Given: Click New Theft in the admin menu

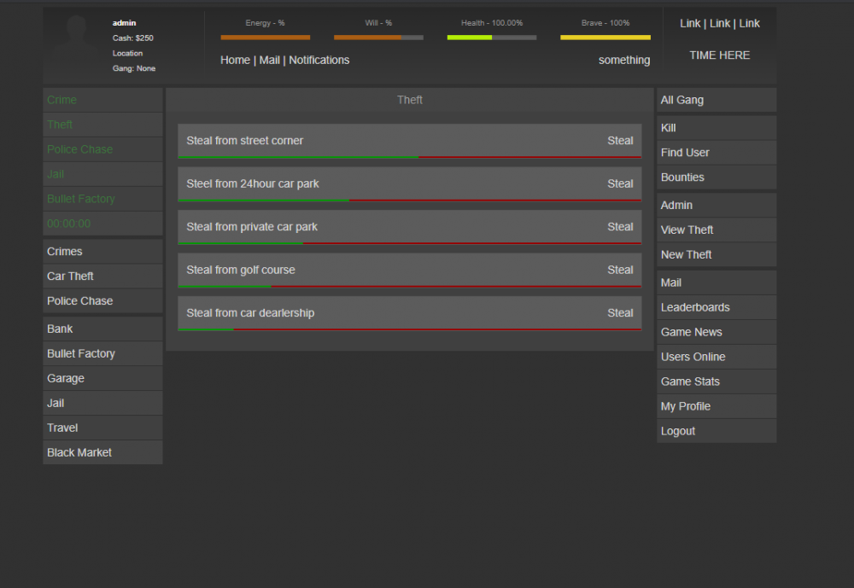Looking at the screenshot, I should (x=686, y=255).
